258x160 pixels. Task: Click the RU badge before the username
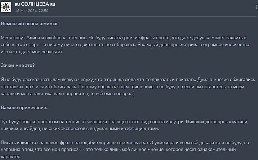point(17,4)
